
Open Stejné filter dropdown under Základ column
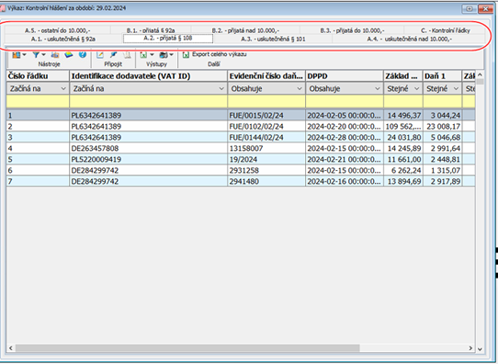pos(417,89)
